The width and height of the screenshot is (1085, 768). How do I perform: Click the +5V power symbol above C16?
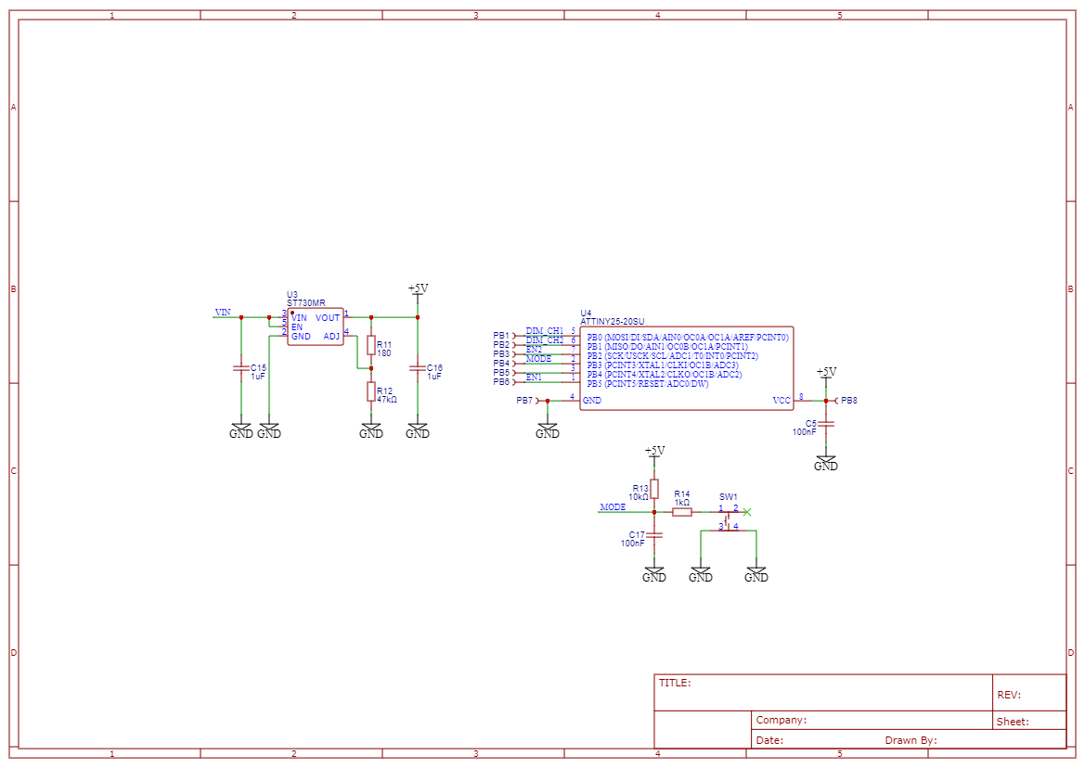(x=418, y=288)
